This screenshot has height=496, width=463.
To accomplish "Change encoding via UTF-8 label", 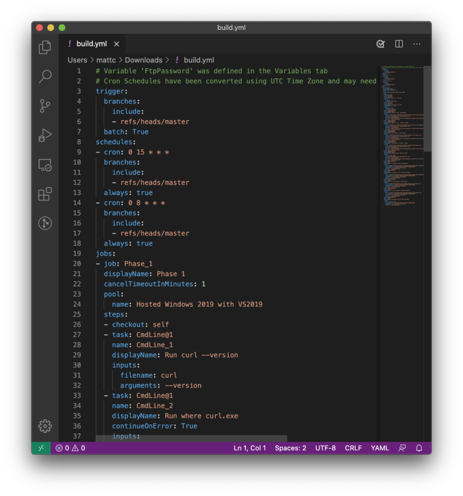I will [325, 448].
